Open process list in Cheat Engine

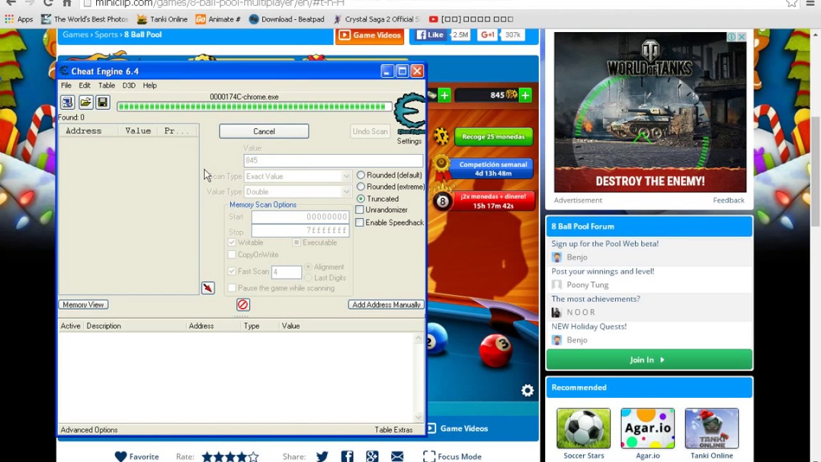[x=67, y=102]
